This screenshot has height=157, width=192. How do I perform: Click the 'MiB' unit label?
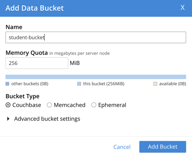click(x=75, y=63)
